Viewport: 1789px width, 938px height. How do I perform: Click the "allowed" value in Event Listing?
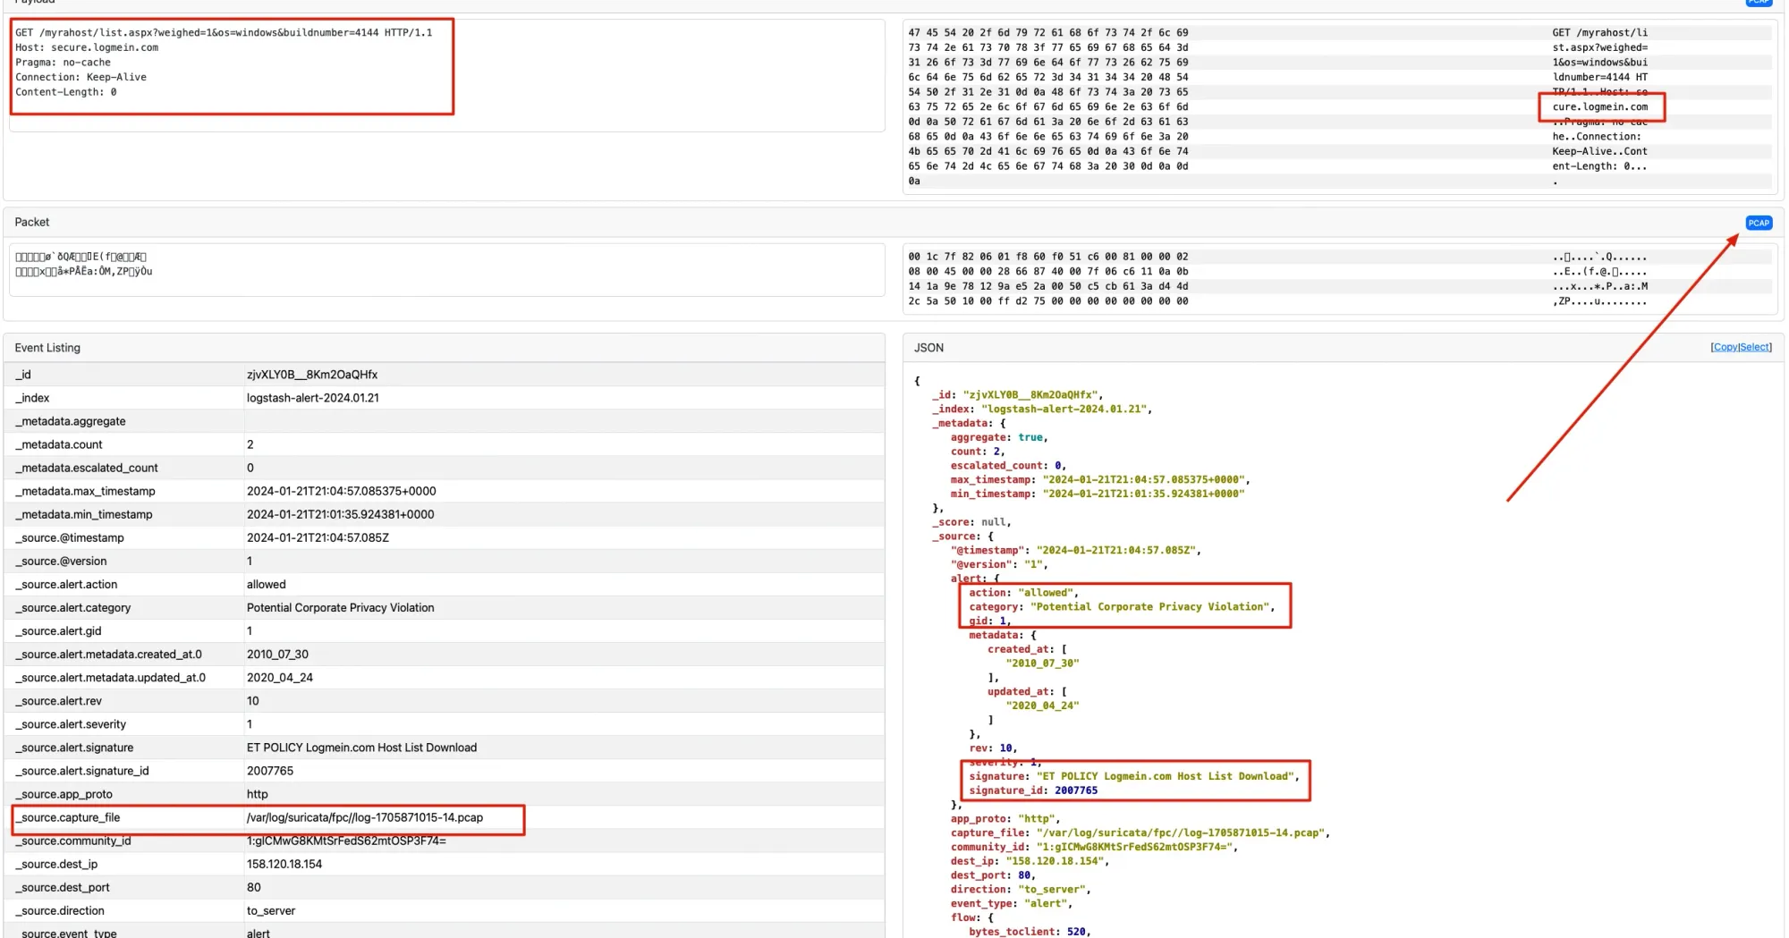[267, 584]
